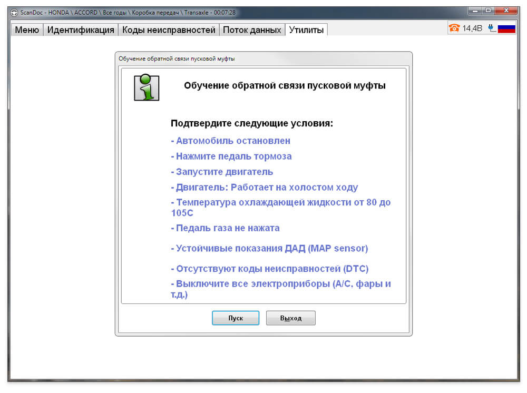527x393 pixels.
Task: Click the 'Педаль газа не нажата' condition
Action: (225, 228)
